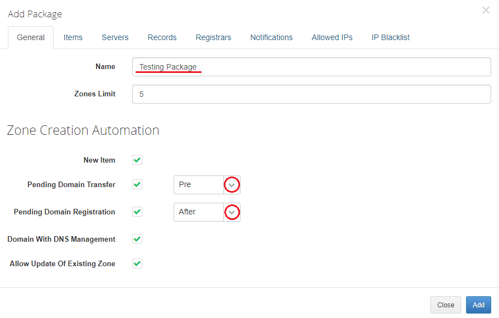The height and width of the screenshot is (318, 499).
Task: Switch to the Items tab
Action: [x=73, y=38]
